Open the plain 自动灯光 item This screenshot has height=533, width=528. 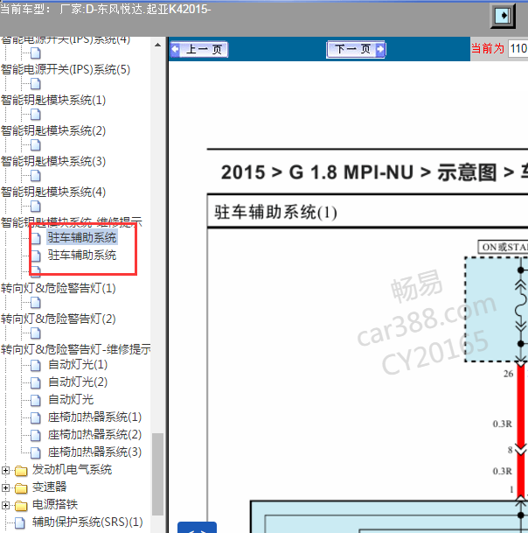(x=71, y=399)
